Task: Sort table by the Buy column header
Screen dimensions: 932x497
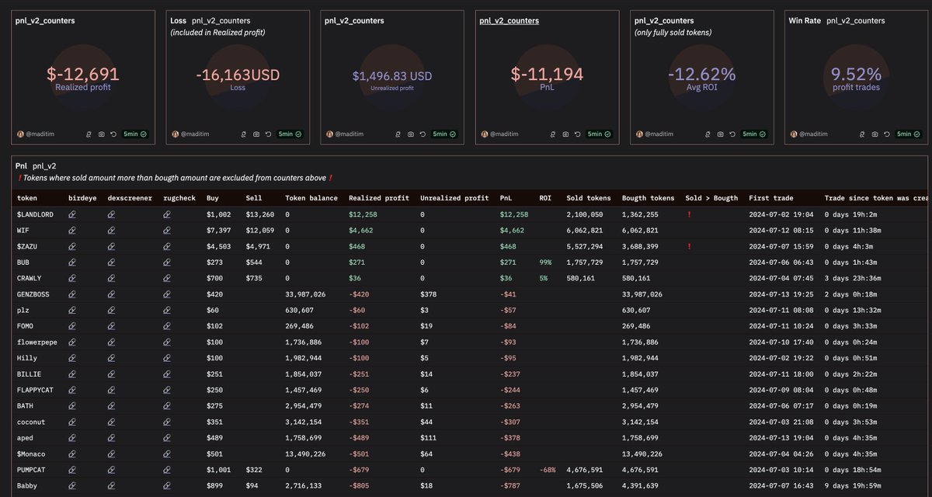Action: 213,198
